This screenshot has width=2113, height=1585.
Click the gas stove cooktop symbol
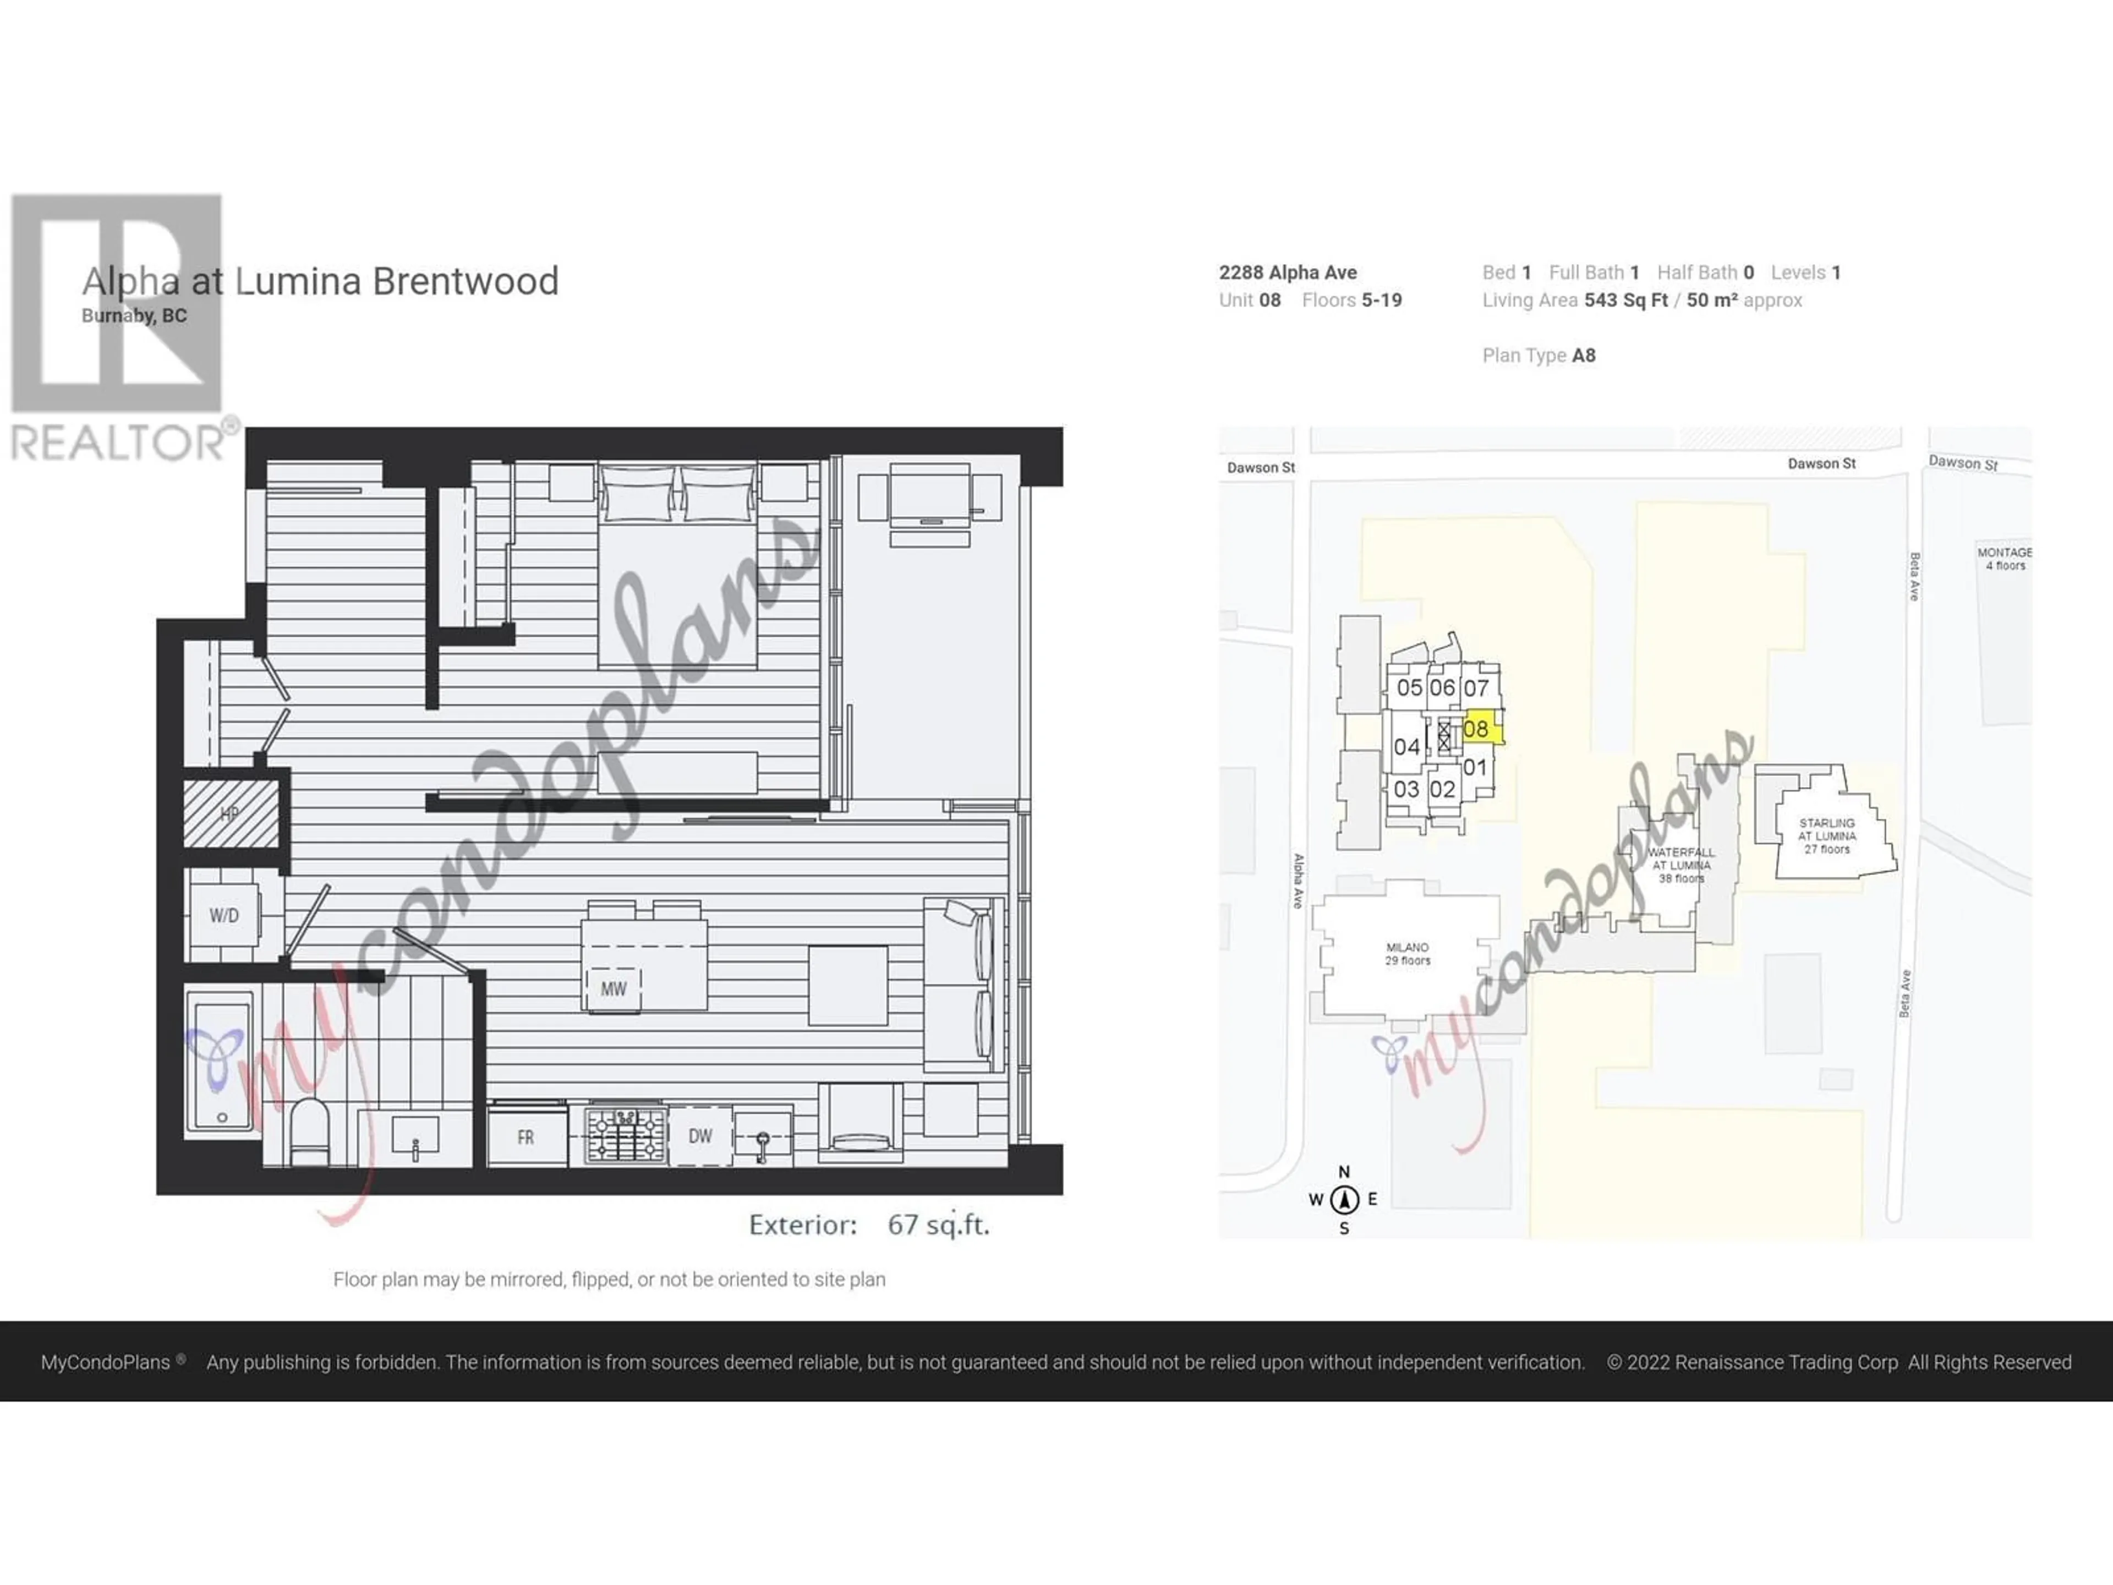pos(625,1136)
